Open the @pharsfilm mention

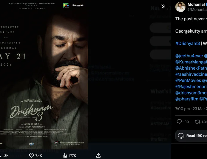click(x=187, y=99)
